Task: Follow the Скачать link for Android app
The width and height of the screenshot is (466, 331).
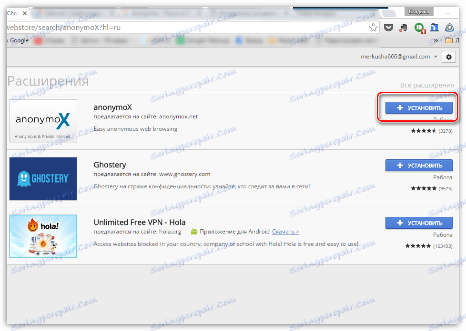Action: 285,232
